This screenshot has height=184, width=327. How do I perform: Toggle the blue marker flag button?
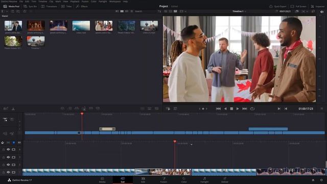[14, 143]
